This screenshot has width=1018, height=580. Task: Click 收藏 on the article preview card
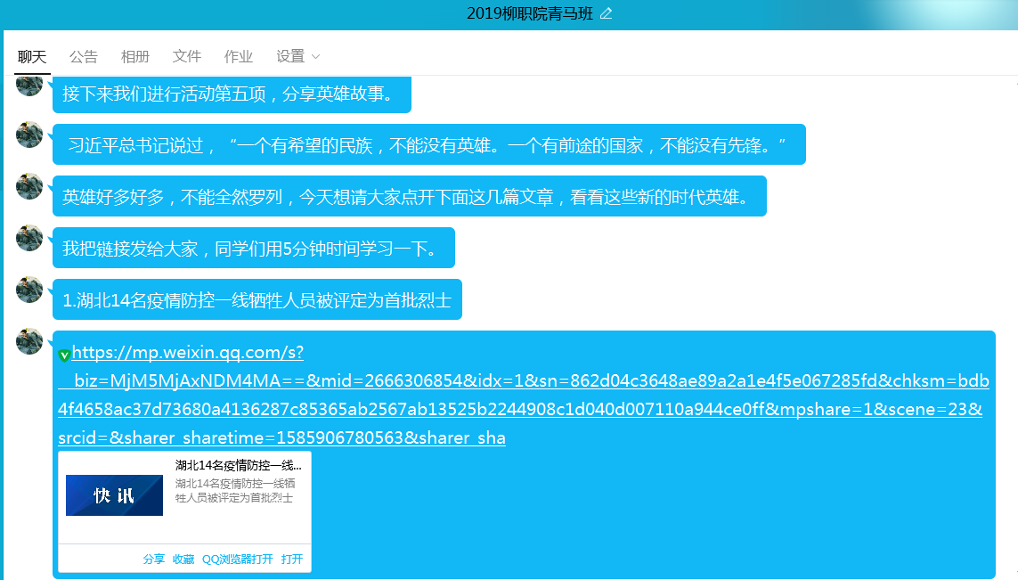tap(183, 560)
